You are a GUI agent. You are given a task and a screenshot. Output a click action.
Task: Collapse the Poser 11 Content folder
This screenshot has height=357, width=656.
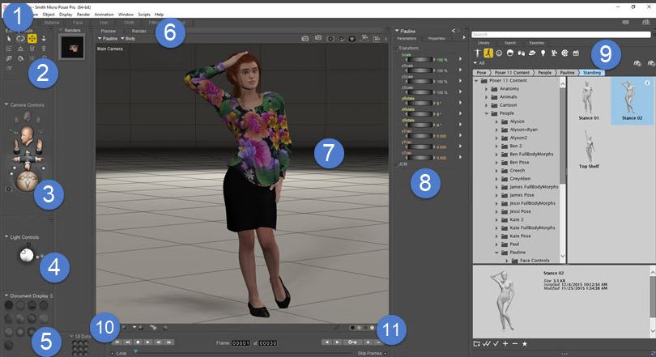tap(476, 81)
